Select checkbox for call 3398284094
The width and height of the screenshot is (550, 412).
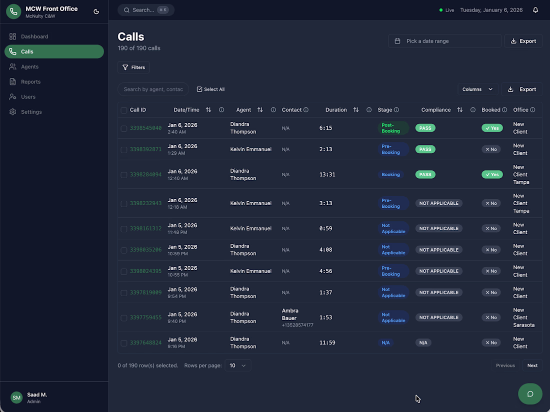124,175
